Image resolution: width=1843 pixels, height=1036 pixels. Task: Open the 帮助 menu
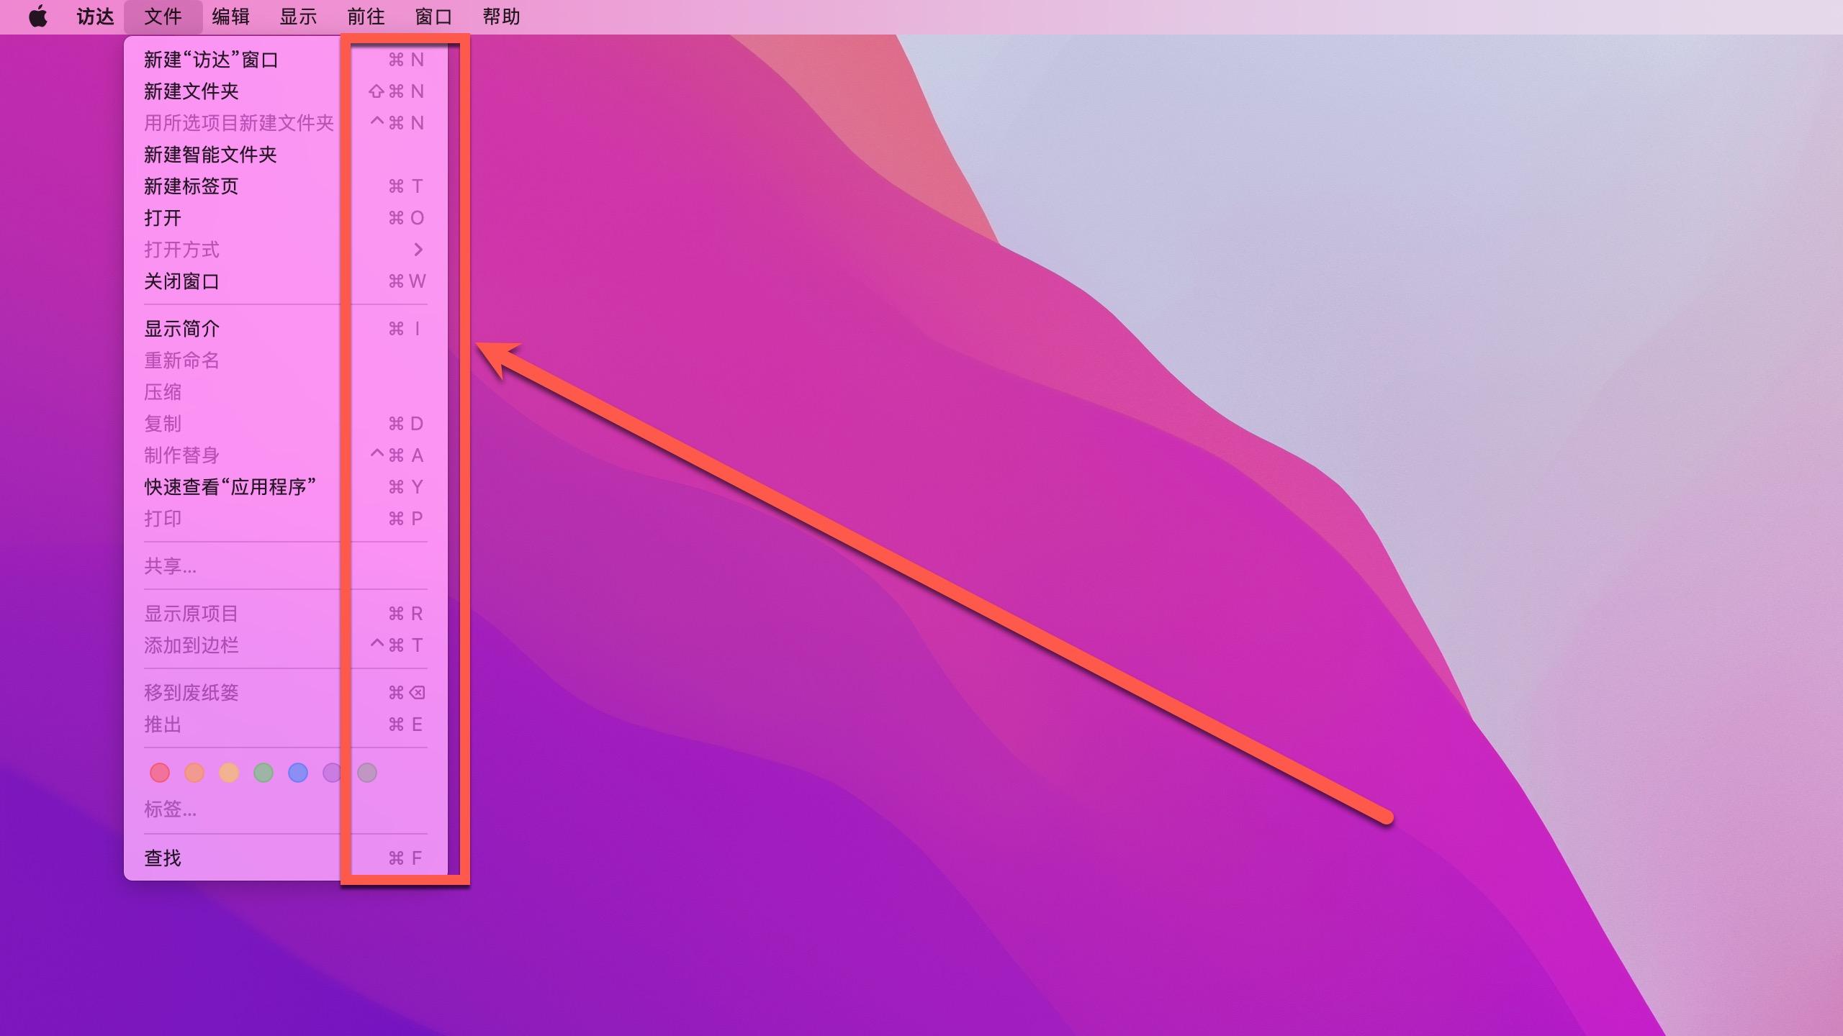[x=501, y=17]
